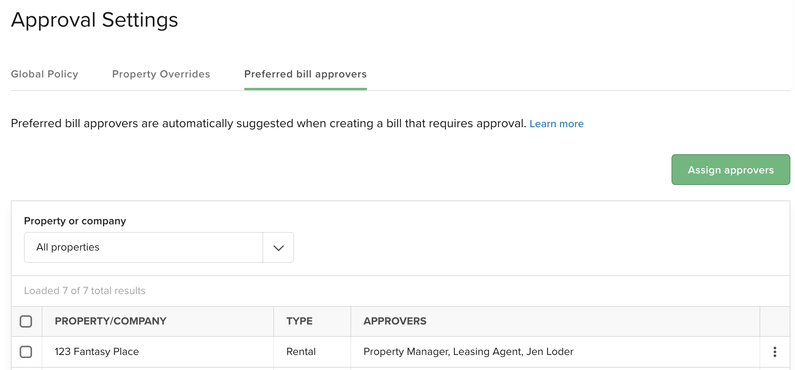Check the checkbox for 123 Fantasy Place
Viewport: 795px width, 370px height.
[x=26, y=351]
